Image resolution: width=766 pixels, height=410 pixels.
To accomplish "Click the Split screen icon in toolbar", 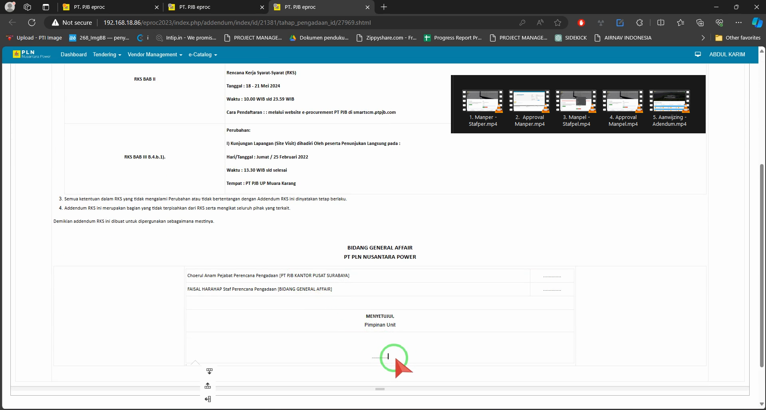I will point(661,23).
